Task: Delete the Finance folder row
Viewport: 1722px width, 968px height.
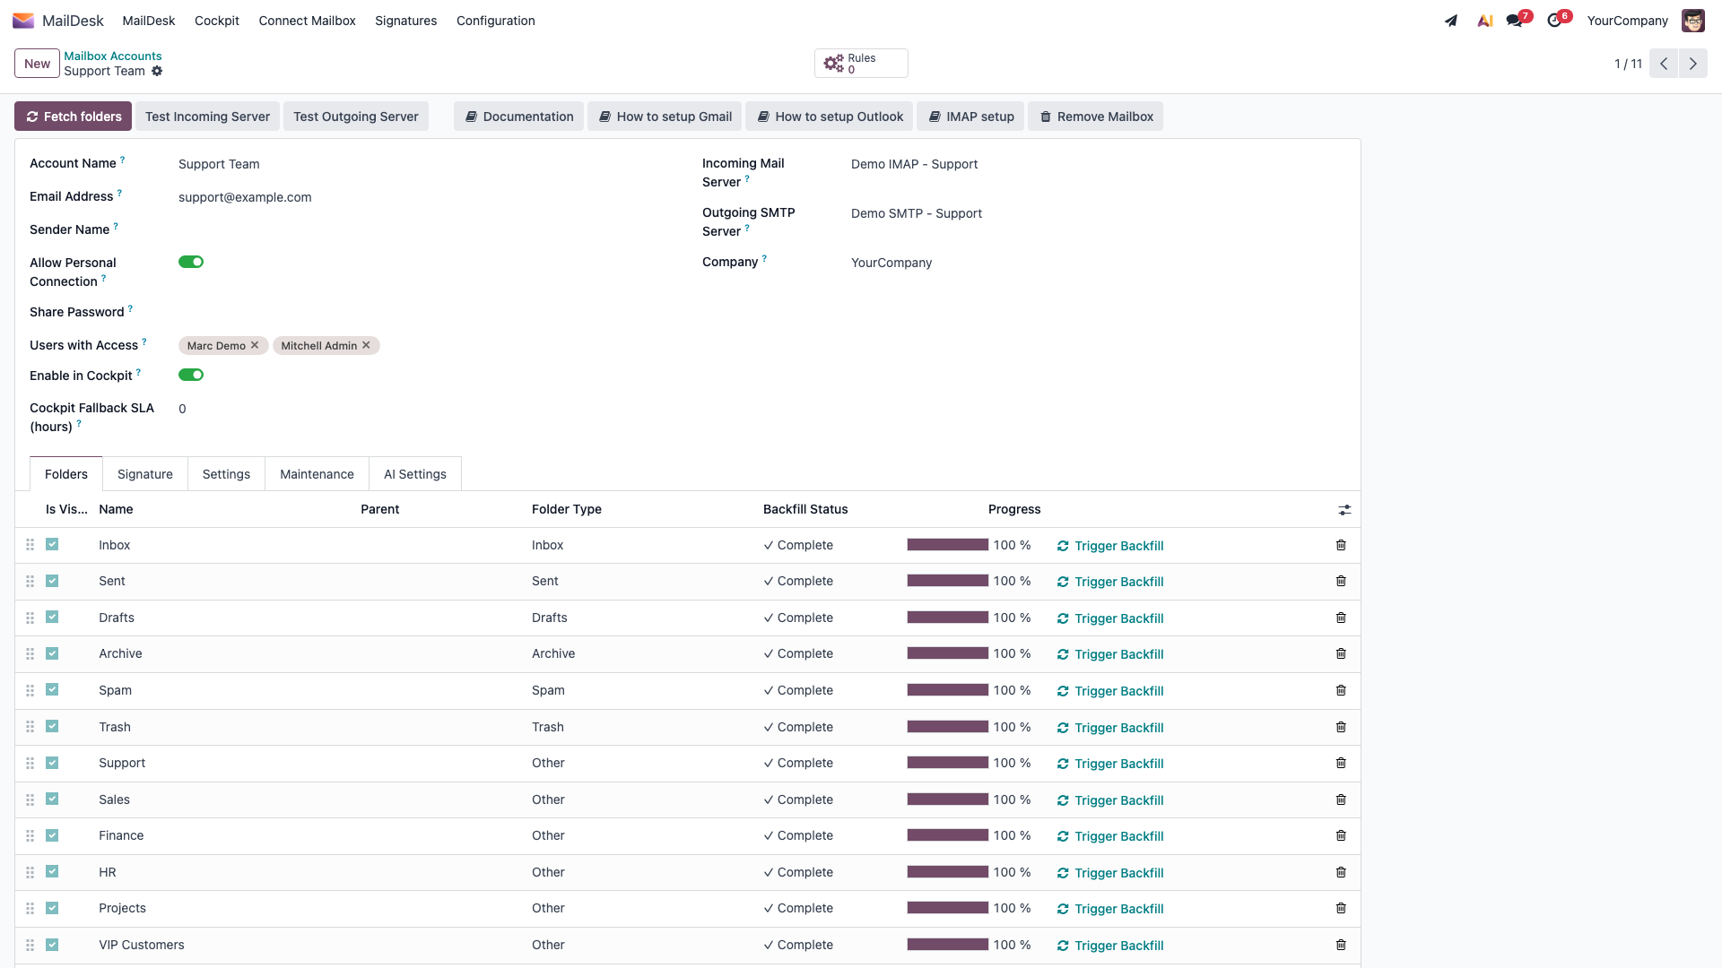Action: [1341, 835]
